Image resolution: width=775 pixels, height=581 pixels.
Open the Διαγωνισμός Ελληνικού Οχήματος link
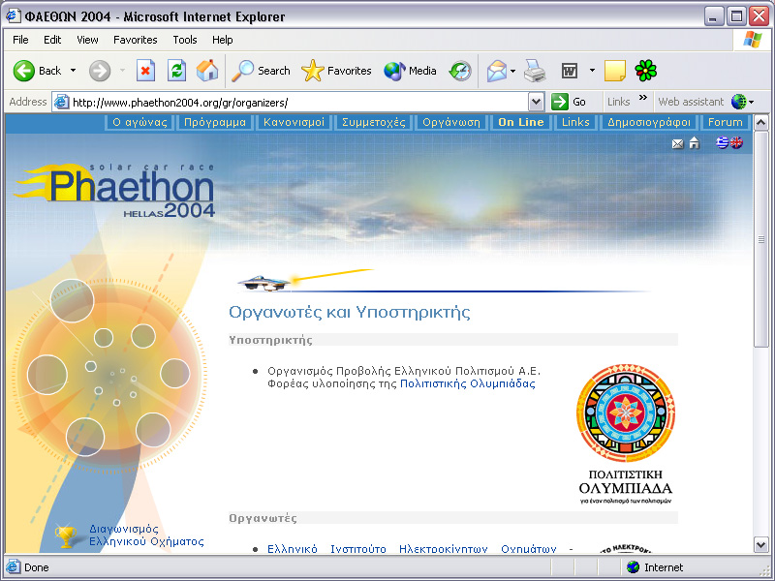(x=146, y=535)
